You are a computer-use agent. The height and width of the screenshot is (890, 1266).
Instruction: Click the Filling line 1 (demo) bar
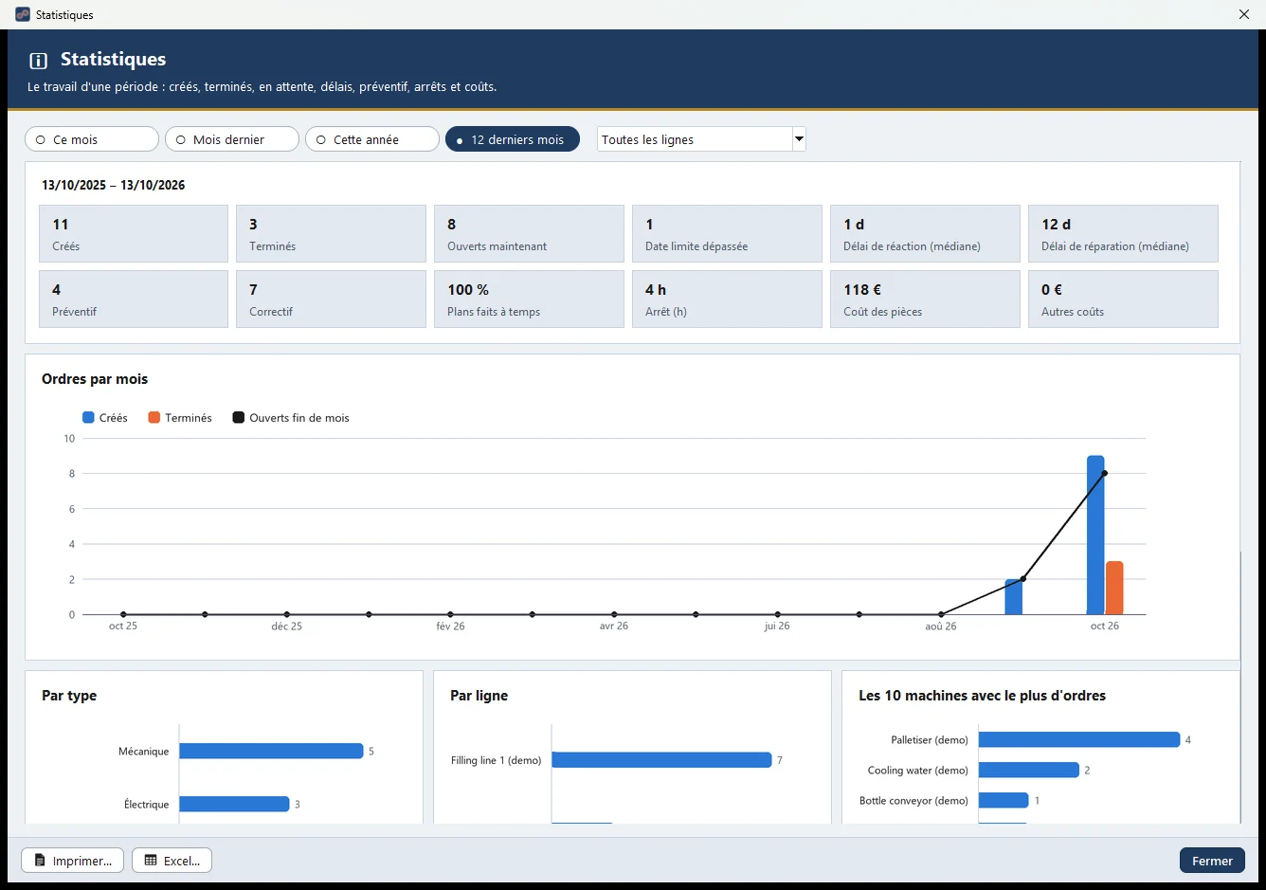[661, 760]
